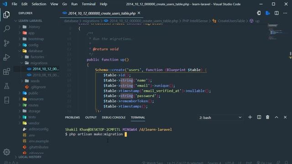This screenshot has width=292, height=164.
Task: Collapse the database folder
Action: tap(36, 51)
